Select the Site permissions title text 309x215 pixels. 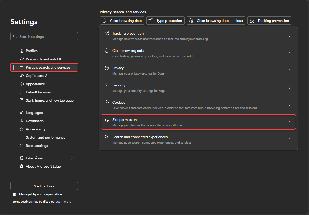(x=125, y=120)
